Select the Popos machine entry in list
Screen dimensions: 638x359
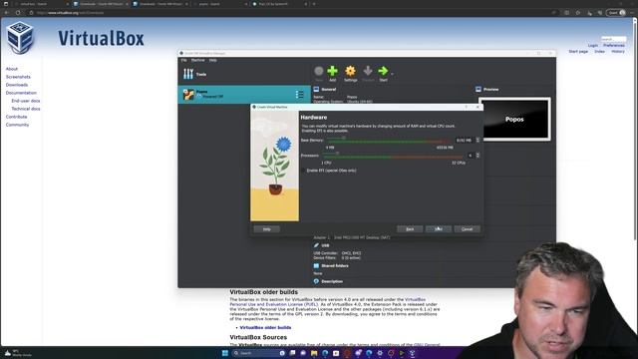[243, 95]
